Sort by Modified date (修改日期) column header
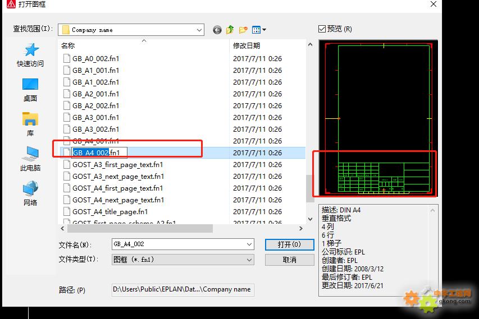 pyautogui.click(x=268, y=46)
